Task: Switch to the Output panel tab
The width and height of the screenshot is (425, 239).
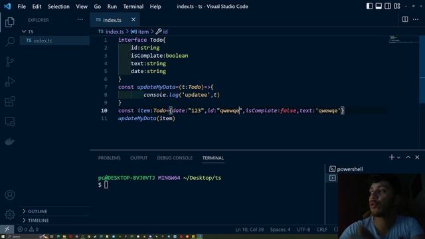Action: (x=139, y=158)
